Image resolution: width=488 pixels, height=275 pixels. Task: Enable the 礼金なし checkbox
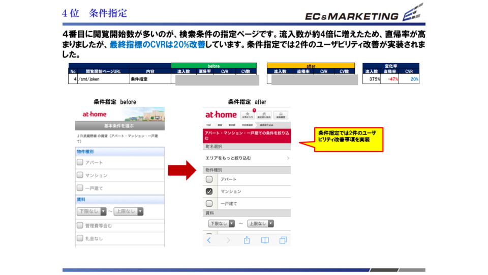point(80,238)
